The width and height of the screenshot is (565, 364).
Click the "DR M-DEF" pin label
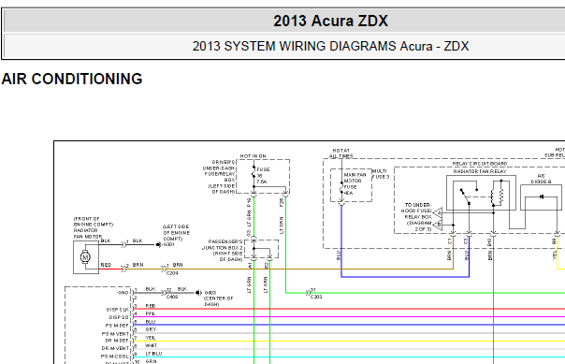coord(117,341)
